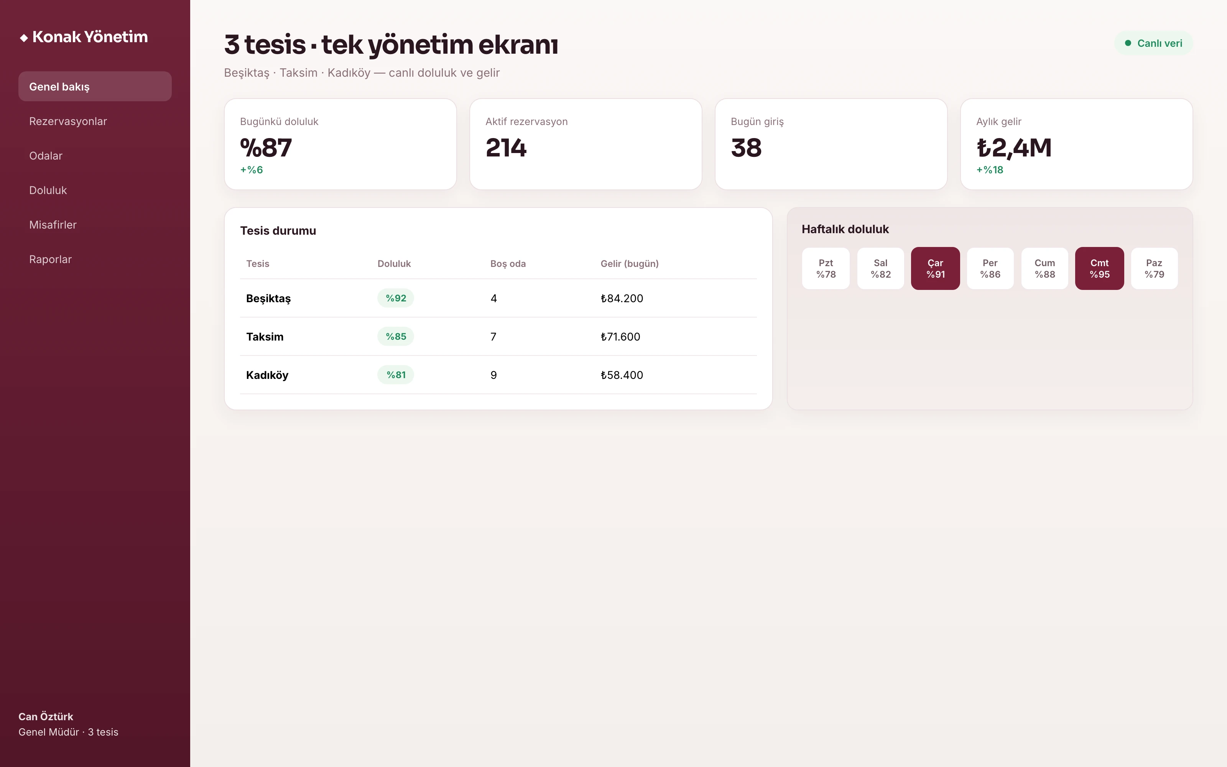Select Doluluk in the sidebar
Viewport: 1227px width, 767px height.
pyautogui.click(x=95, y=190)
